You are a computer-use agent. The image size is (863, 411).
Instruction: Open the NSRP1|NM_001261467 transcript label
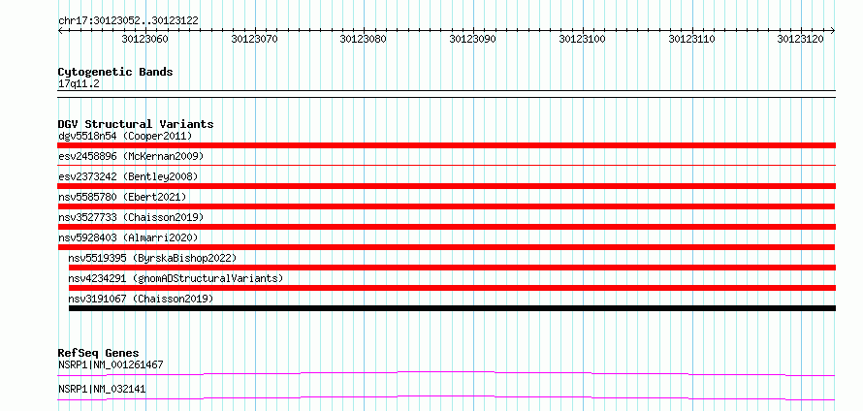coord(111,364)
